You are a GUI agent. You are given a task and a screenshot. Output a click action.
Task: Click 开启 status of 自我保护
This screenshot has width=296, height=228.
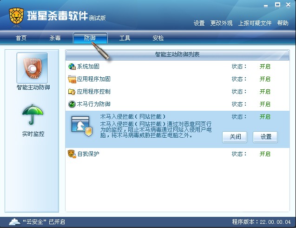pos(265,154)
